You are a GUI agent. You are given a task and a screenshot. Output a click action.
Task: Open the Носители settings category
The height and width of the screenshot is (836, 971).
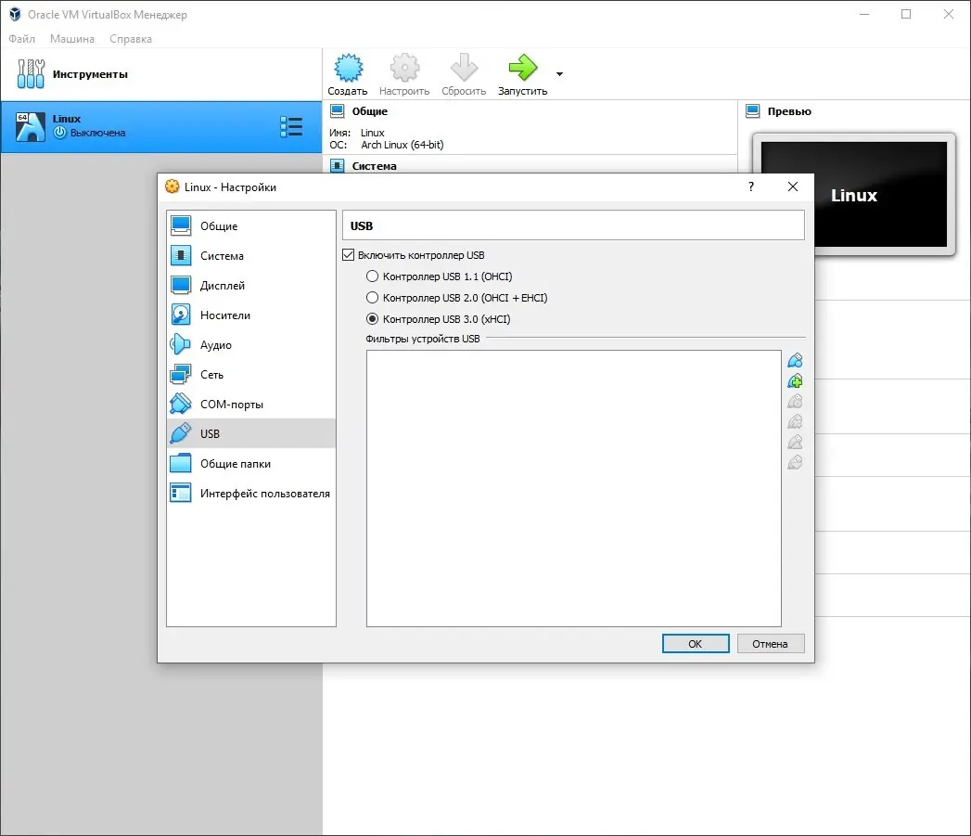(251, 315)
